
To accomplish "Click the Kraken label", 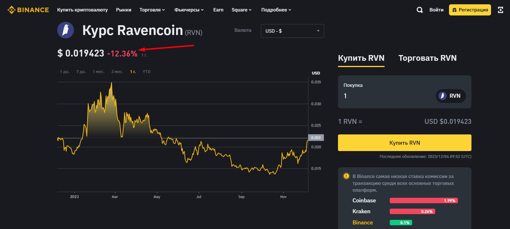I will (x=362, y=212).
